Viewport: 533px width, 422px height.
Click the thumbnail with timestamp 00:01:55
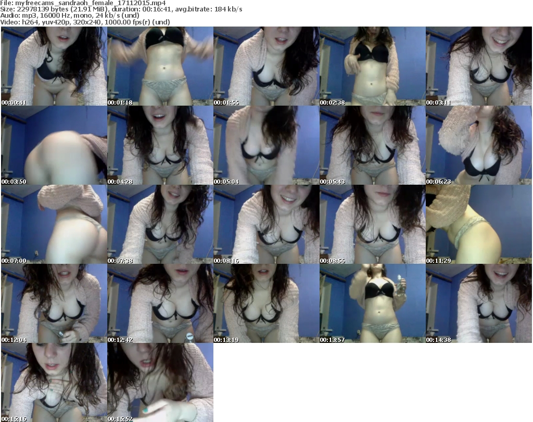point(266,66)
